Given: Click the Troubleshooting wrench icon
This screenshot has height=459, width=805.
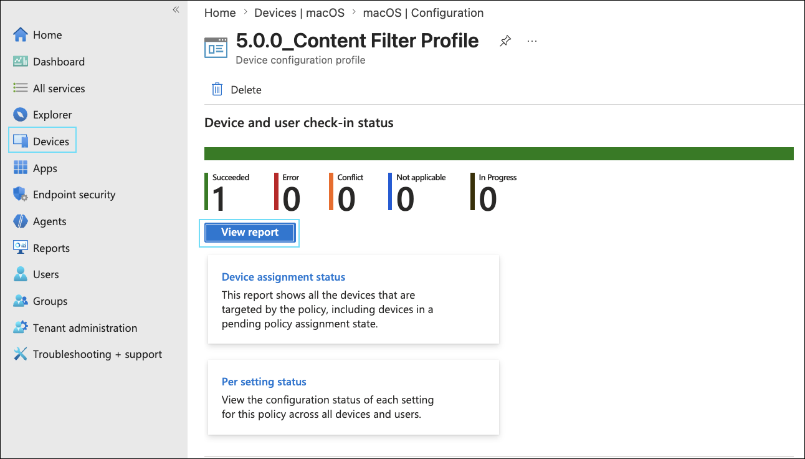Looking at the screenshot, I should (21, 354).
